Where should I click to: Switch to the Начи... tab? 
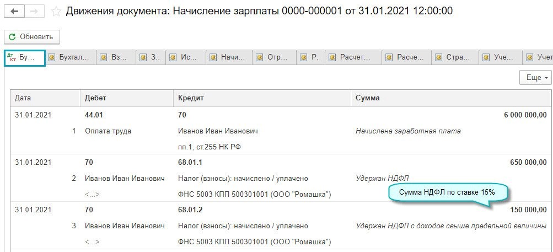click(232, 57)
